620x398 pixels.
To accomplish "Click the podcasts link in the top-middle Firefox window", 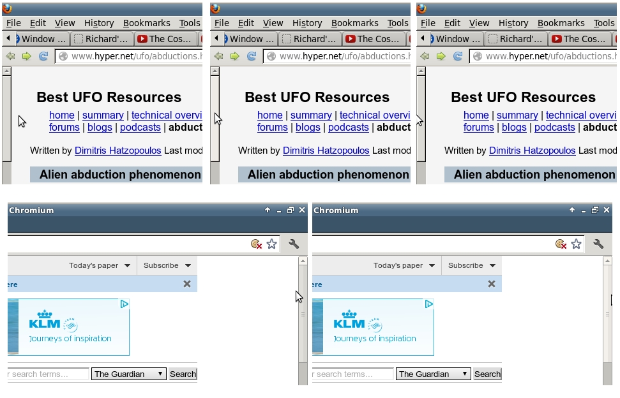I will (349, 127).
